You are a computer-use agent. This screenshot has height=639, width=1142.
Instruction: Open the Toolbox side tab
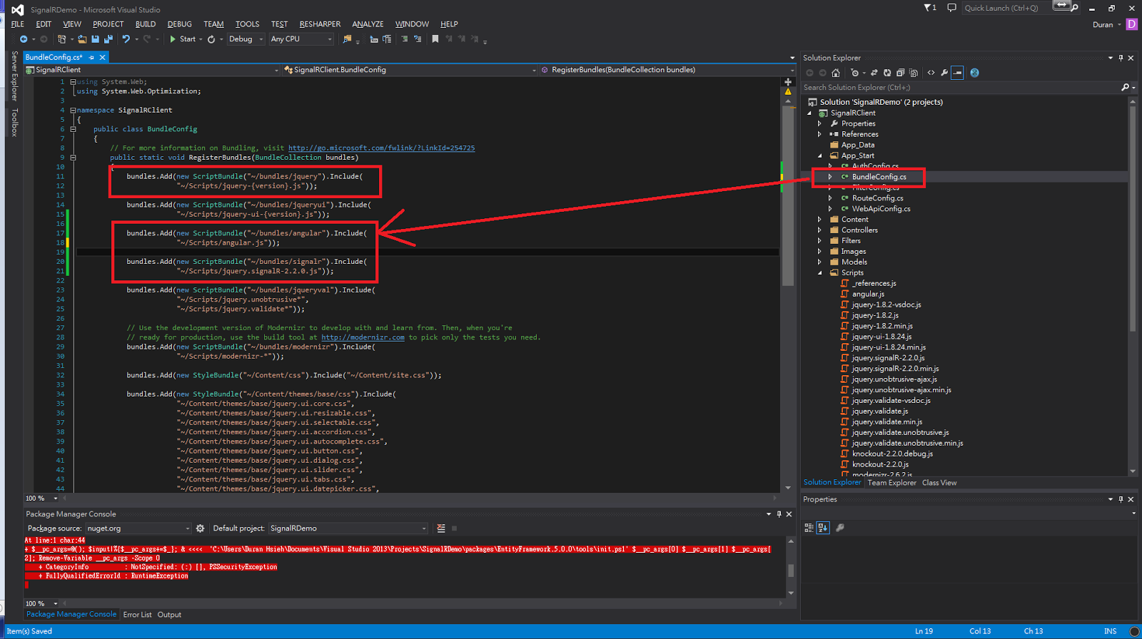coord(14,123)
